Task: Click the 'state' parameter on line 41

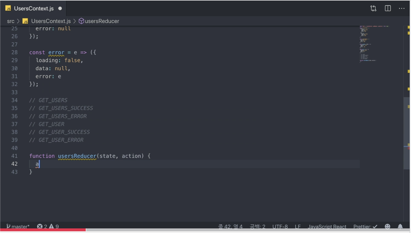Action: coord(107,156)
